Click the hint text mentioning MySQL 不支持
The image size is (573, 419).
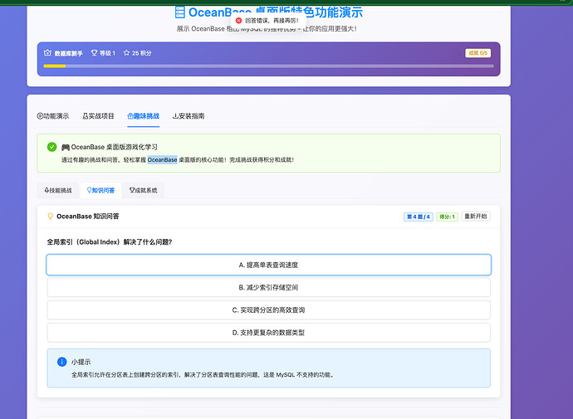[x=203, y=375]
